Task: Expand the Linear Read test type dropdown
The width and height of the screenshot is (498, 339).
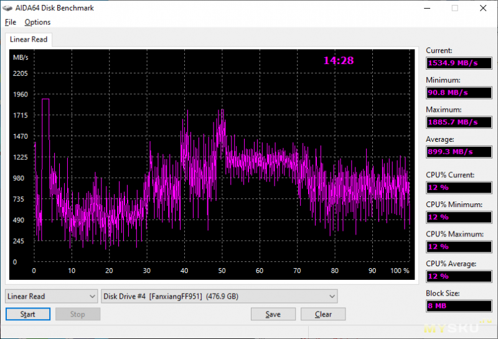Action: [x=52, y=297]
